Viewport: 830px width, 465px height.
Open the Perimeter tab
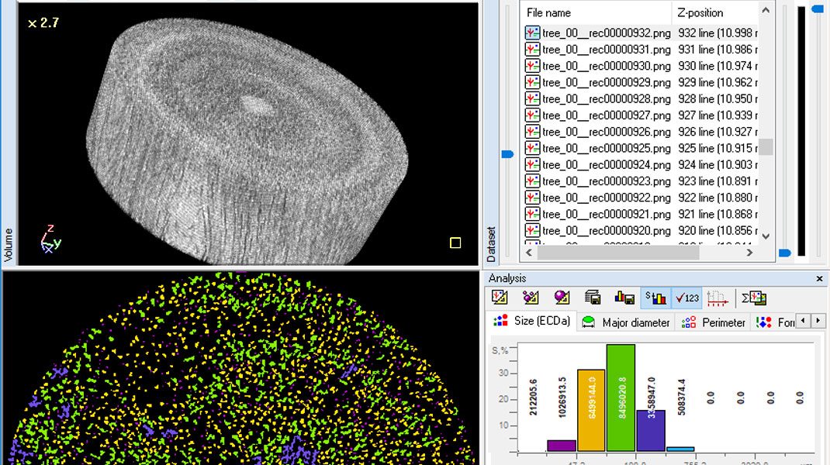[x=714, y=322]
